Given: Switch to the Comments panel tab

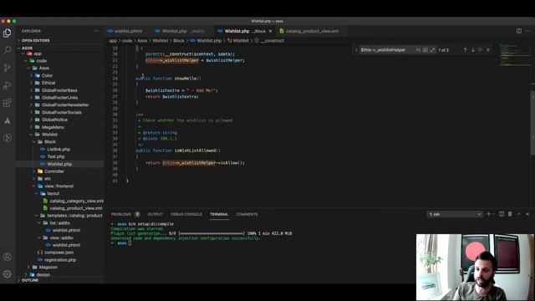Looking at the screenshot, I should pyautogui.click(x=247, y=214).
